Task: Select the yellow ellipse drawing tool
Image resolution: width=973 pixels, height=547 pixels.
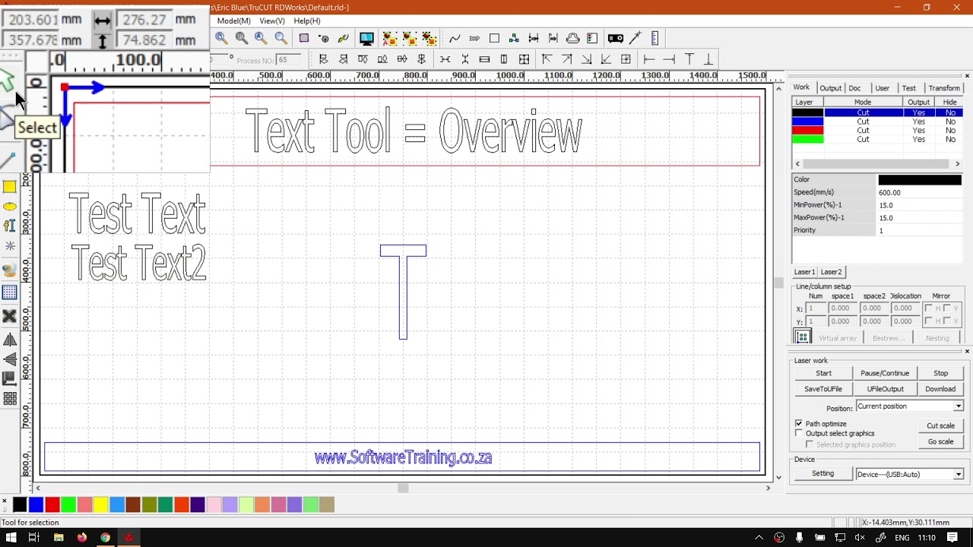Action: point(9,207)
